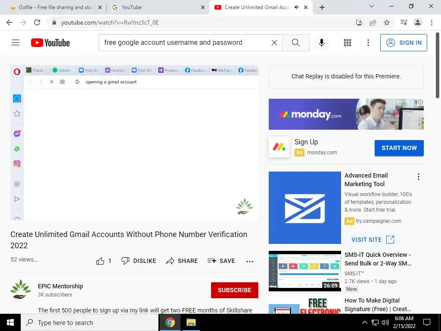Subscribe to EPIC Mentorship channel

point(235,290)
